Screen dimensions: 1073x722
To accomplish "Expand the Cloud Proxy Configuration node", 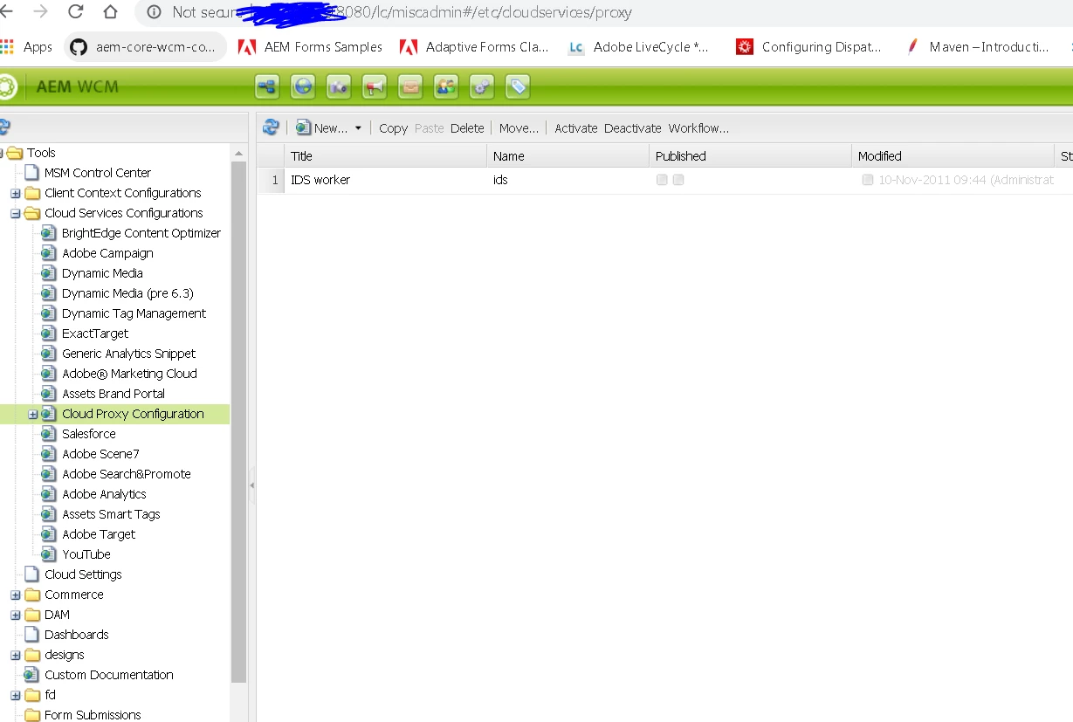I will tap(32, 415).
